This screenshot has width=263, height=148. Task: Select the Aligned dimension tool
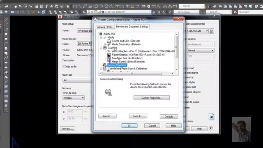[x=80, y=7]
